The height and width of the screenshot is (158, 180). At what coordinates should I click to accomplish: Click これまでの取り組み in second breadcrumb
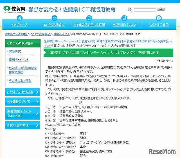coord(146,41)
